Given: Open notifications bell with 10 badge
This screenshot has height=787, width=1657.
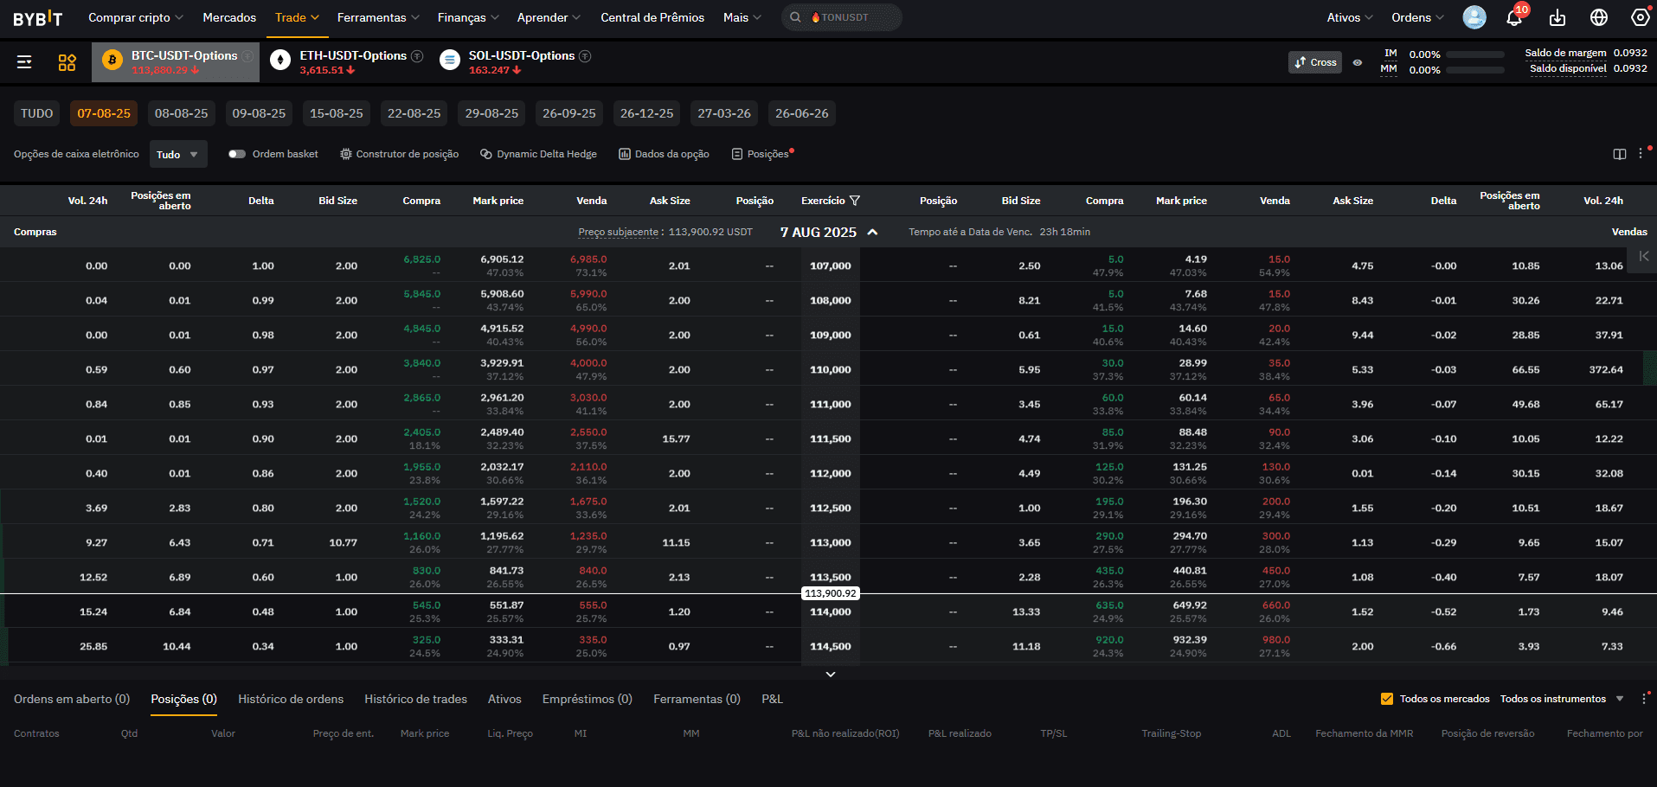Looking at the screenshot, I should click(x=1514, y=17).
